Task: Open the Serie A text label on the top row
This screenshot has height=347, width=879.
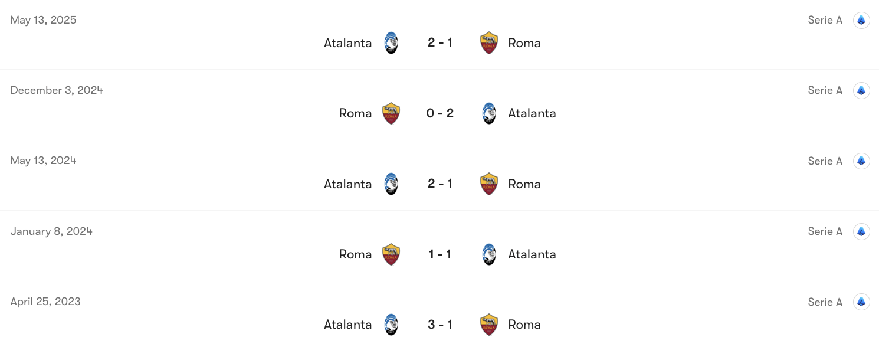Action: [x=825, y=19]
